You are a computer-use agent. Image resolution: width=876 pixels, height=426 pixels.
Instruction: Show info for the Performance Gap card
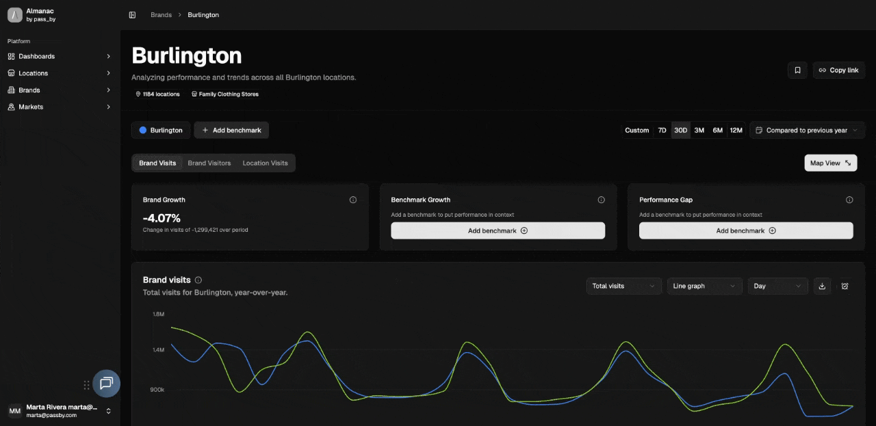point(849,200)
